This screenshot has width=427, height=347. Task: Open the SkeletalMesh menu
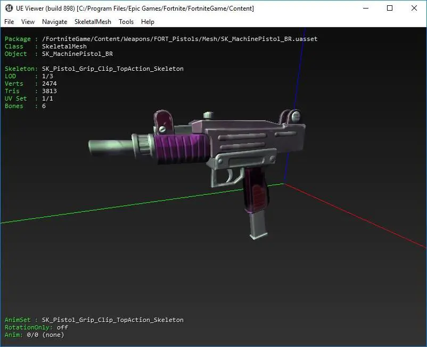click(x=93, y=22)
